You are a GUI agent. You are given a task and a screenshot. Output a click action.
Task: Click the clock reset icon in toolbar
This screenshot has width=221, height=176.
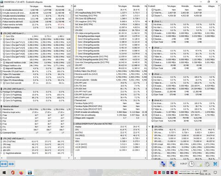(x=192, y=164)
